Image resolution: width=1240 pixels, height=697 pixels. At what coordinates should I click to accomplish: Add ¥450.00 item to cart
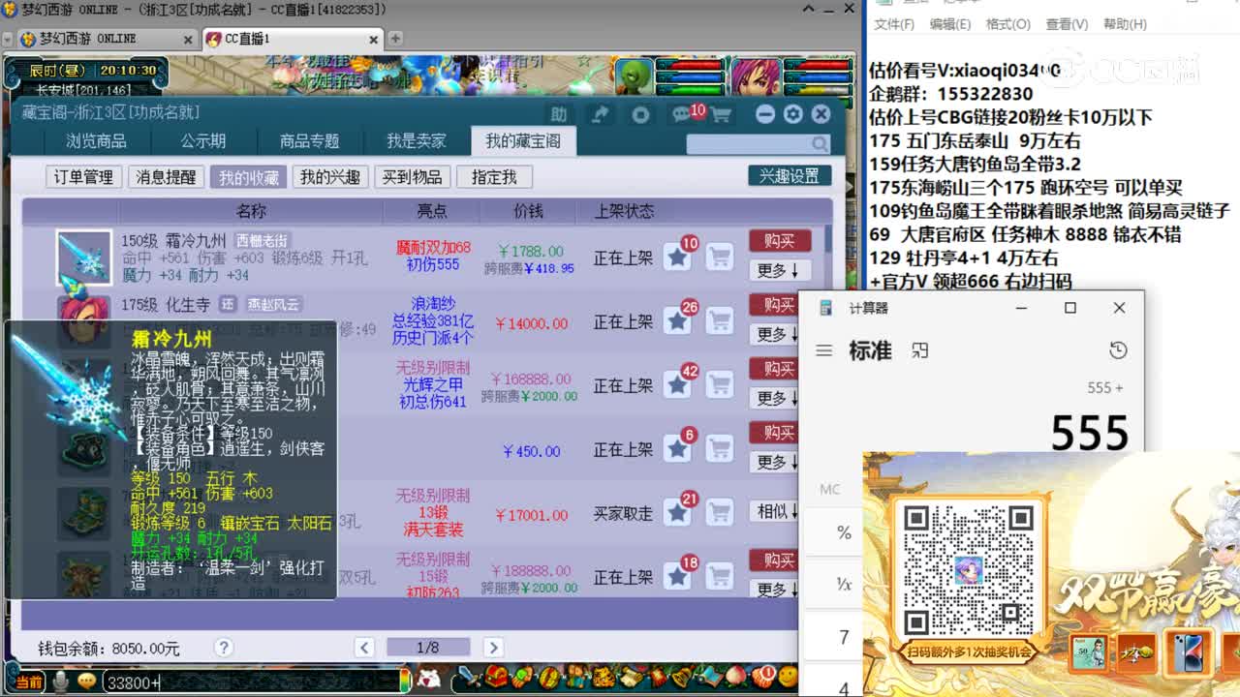click(x=719, y=449)
